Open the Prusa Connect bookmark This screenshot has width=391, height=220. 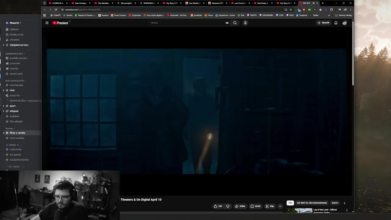click(x=118, y=15)
